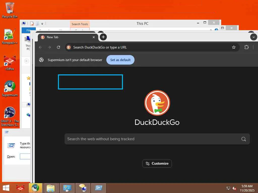Go back in the Supermium browser
This screenshot has height=193, width=258.
[x=41, y=47]
